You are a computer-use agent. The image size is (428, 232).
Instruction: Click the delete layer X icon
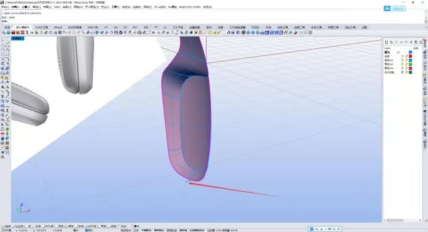coord(396,42)
